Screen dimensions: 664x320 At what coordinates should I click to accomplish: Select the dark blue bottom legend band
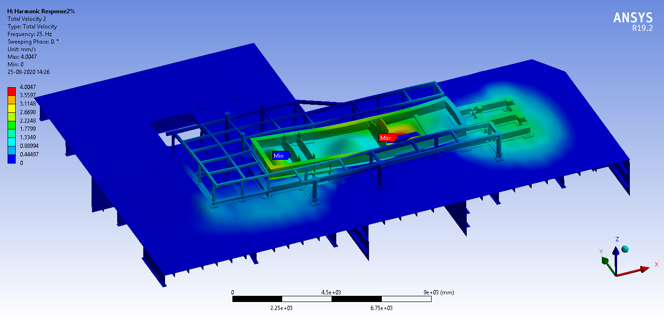tap(11, 159)
